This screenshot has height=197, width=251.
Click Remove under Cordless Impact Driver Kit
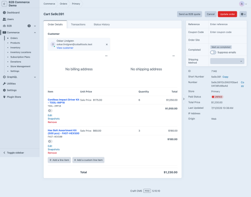52,122
